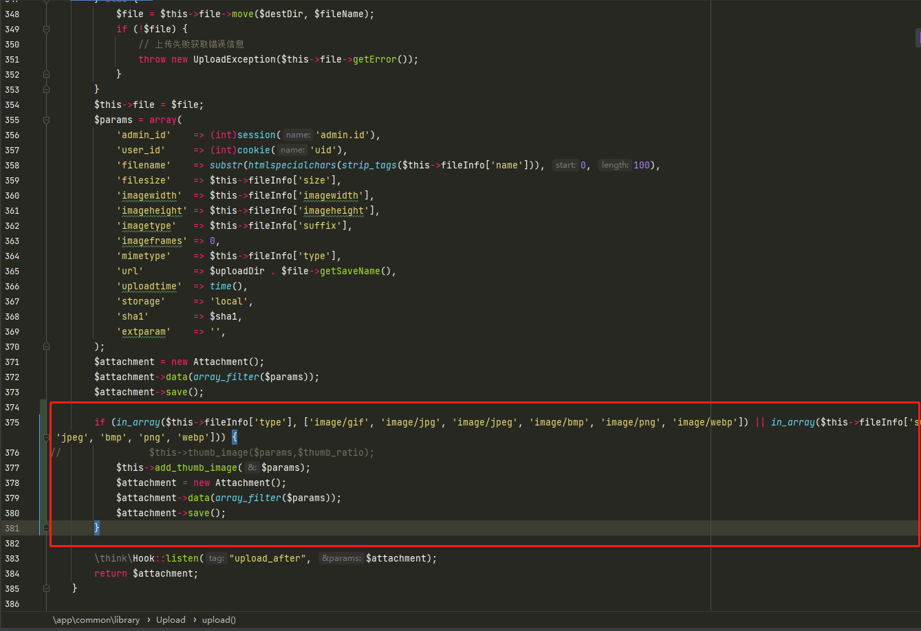The height and width of the screenshot is (631, 921).
Task: Click the 'imageframes' array key
Action: (x=152, y=241)
